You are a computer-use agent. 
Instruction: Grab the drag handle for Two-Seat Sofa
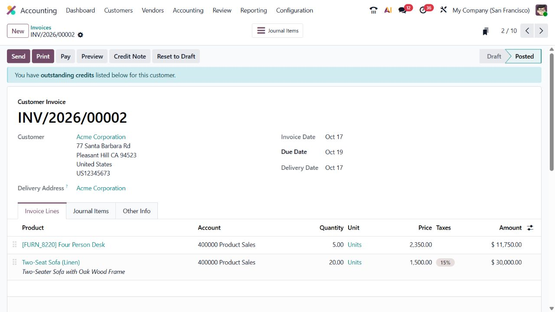[x=14, y=262]
